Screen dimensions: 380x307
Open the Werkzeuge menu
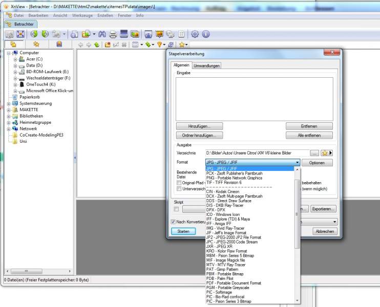pyautogui.click(x=82, y=15)
